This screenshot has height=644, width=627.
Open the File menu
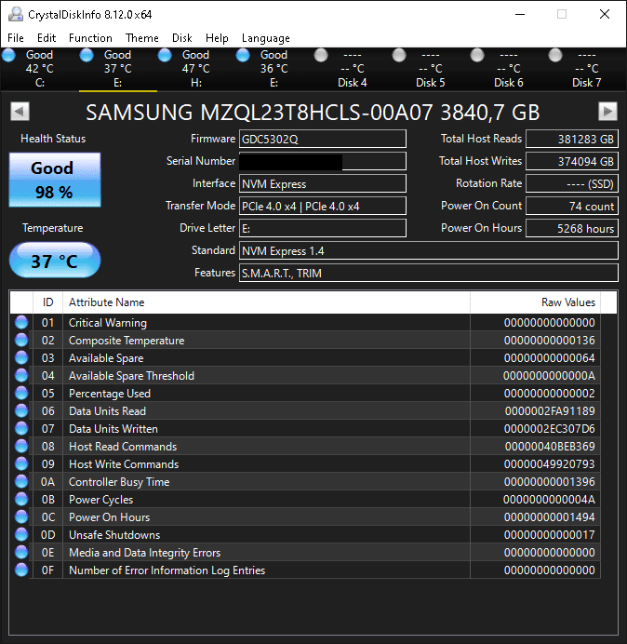point(16,38)
